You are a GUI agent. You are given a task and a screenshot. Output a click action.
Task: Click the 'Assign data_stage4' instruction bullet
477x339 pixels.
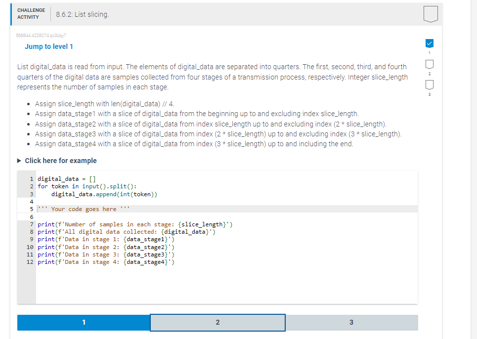click(194, 144)
